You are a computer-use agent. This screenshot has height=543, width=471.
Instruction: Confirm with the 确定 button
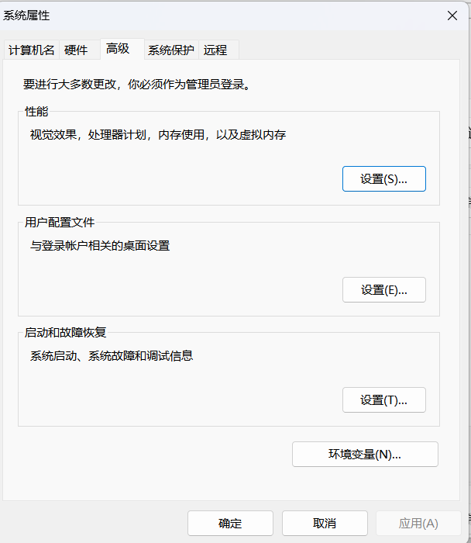pyautogui.click(x=230, y=523)
